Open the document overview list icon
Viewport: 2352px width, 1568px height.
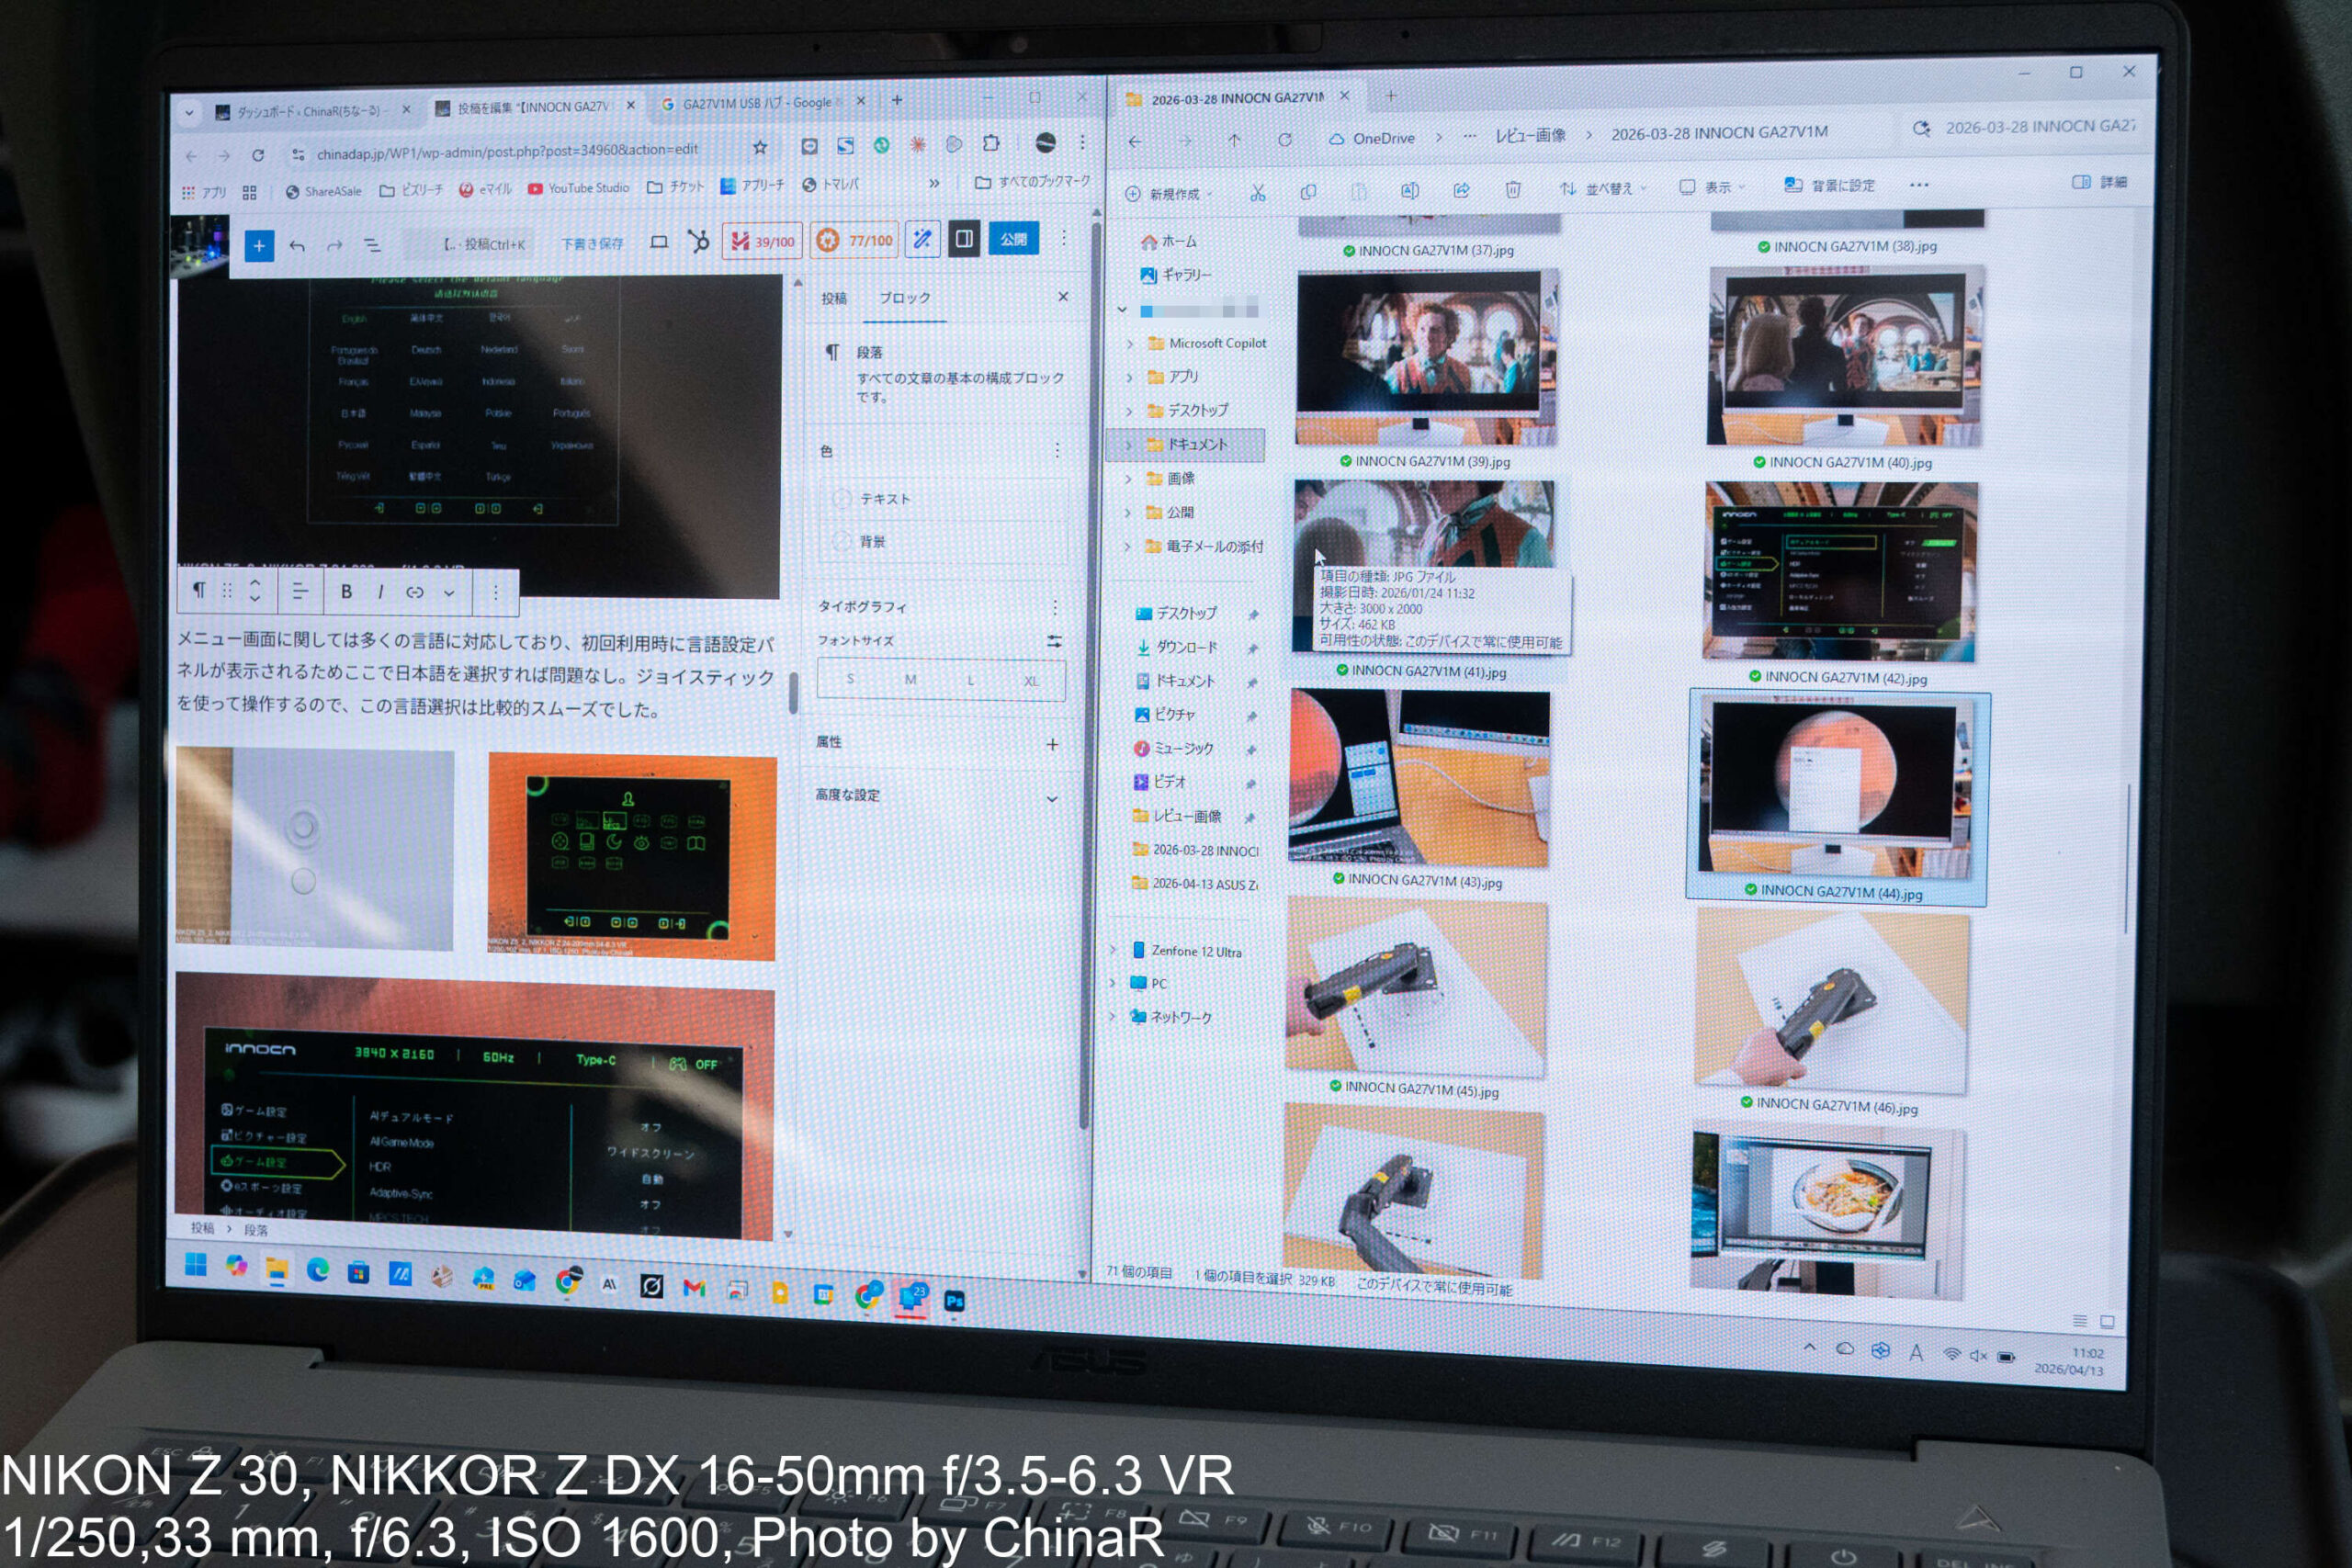coord(372,245)
